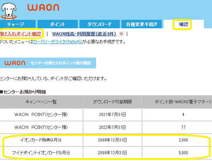212x161 pixels.
Task: Open 預け入れポイント確認 link
Action: (20, 34)
